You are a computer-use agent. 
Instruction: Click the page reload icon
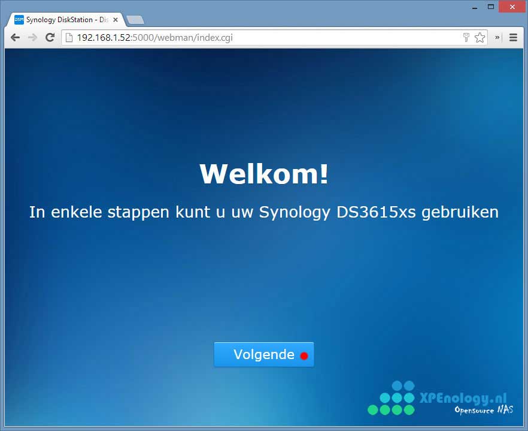coord(50,37)
